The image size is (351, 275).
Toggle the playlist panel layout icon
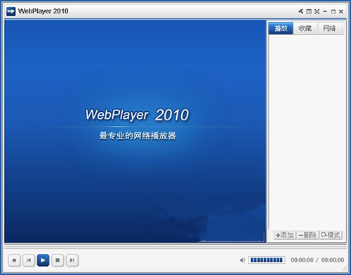(x=309, y=11)
